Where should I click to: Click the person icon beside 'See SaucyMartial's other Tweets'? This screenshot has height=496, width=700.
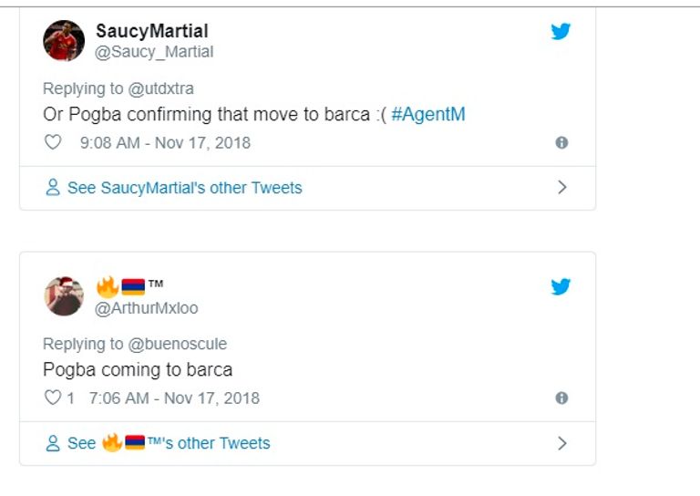pyautogui.click(x=53, y=188)
